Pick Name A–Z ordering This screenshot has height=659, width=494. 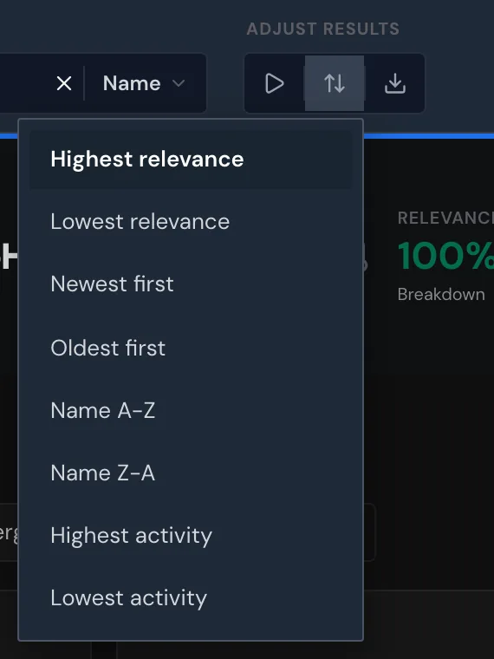(191, 411)
